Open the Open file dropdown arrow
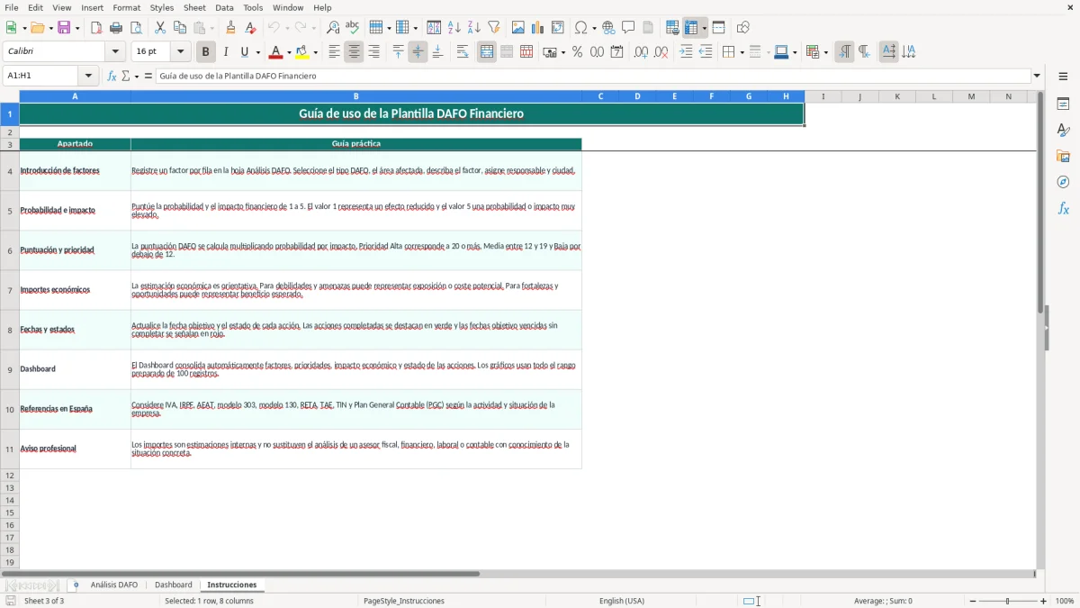The height and width of the screenshot is (608, 1080). click(50, 28)
